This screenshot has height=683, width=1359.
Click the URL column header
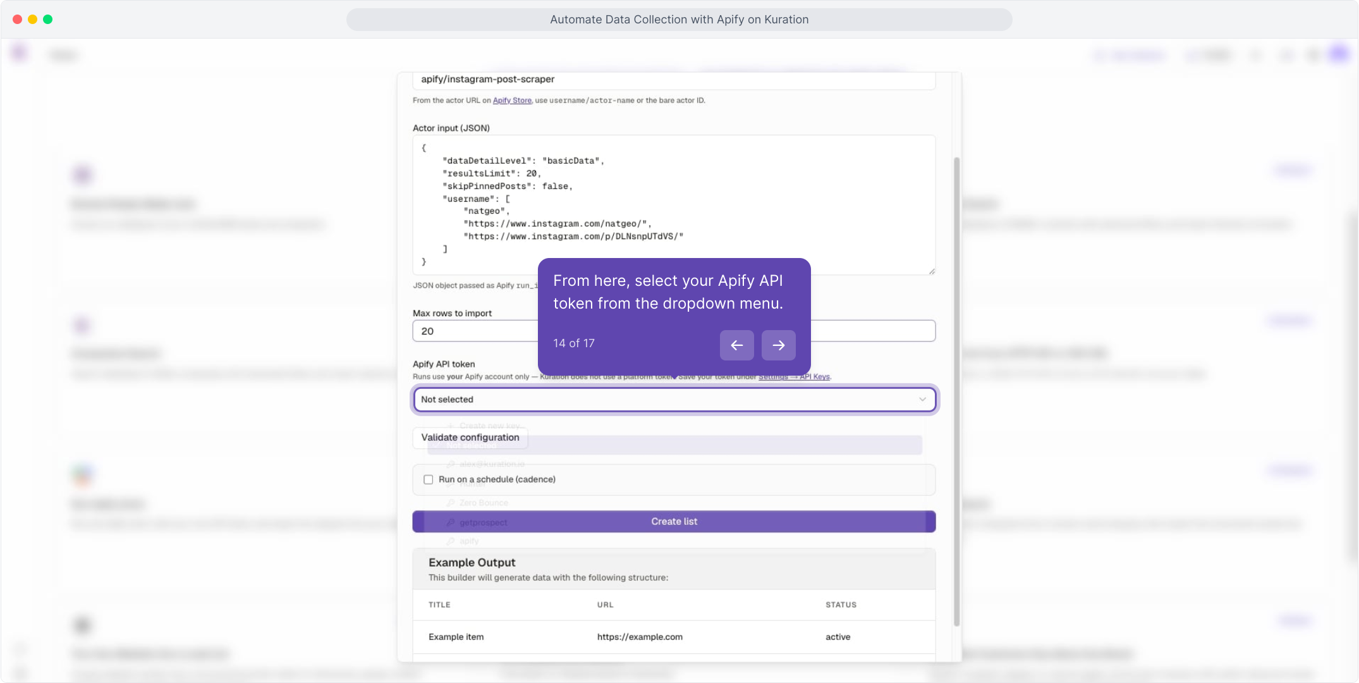605,605
